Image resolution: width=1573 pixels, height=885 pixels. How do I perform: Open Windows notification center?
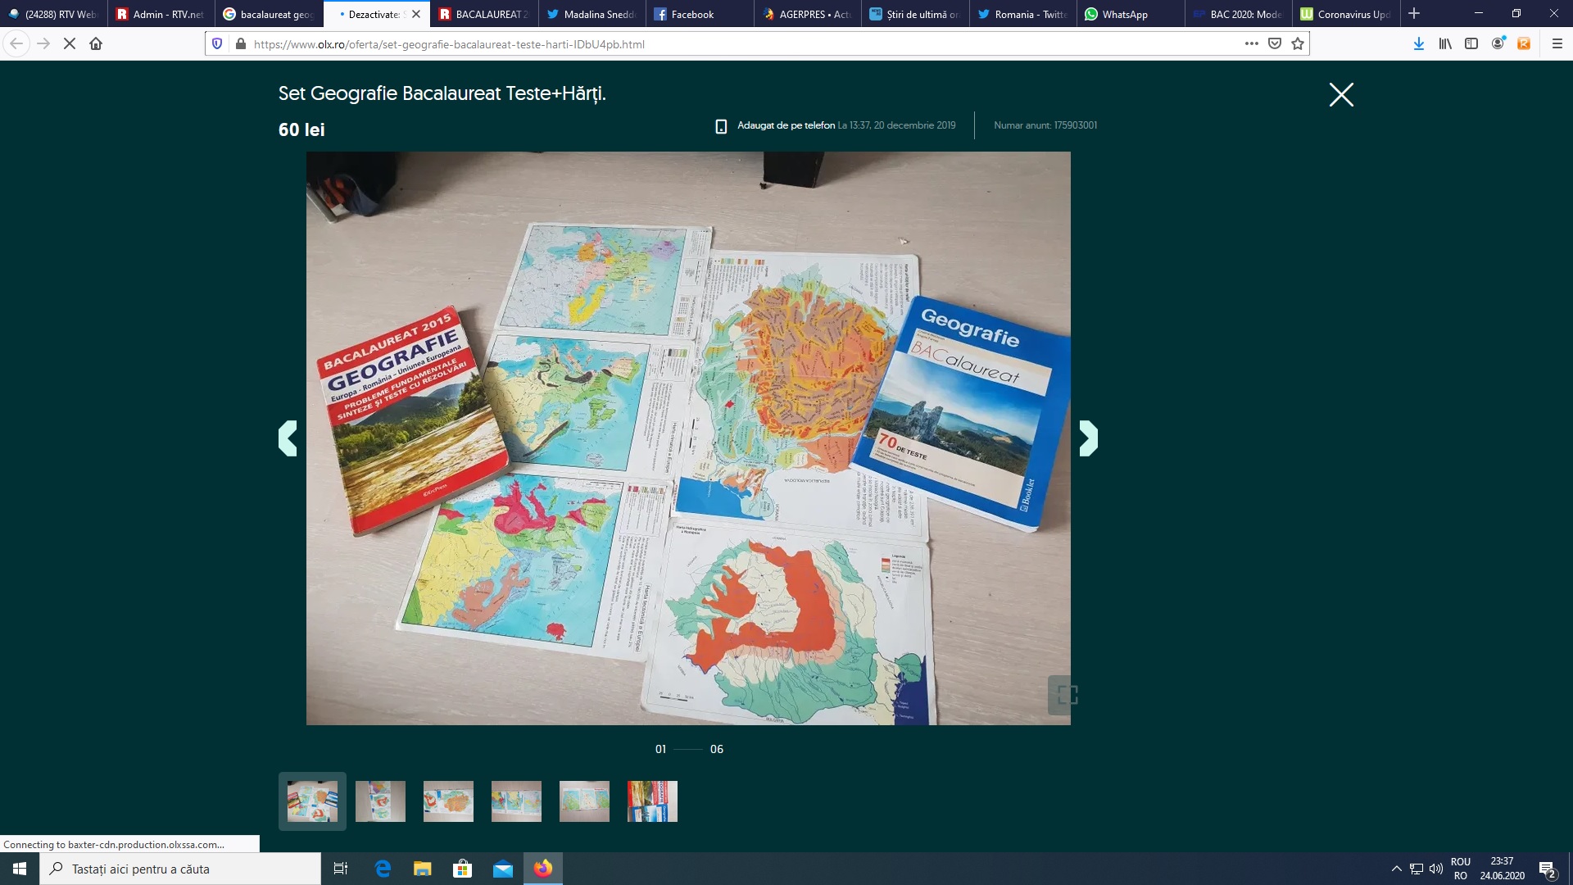pyautogui.click(x=1548, y=869)
